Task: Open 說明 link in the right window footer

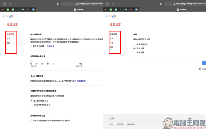Action: click(111, 124)
